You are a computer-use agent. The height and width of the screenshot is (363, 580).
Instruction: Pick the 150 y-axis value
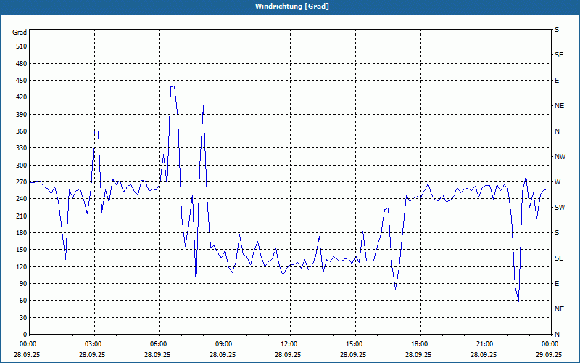22,250
